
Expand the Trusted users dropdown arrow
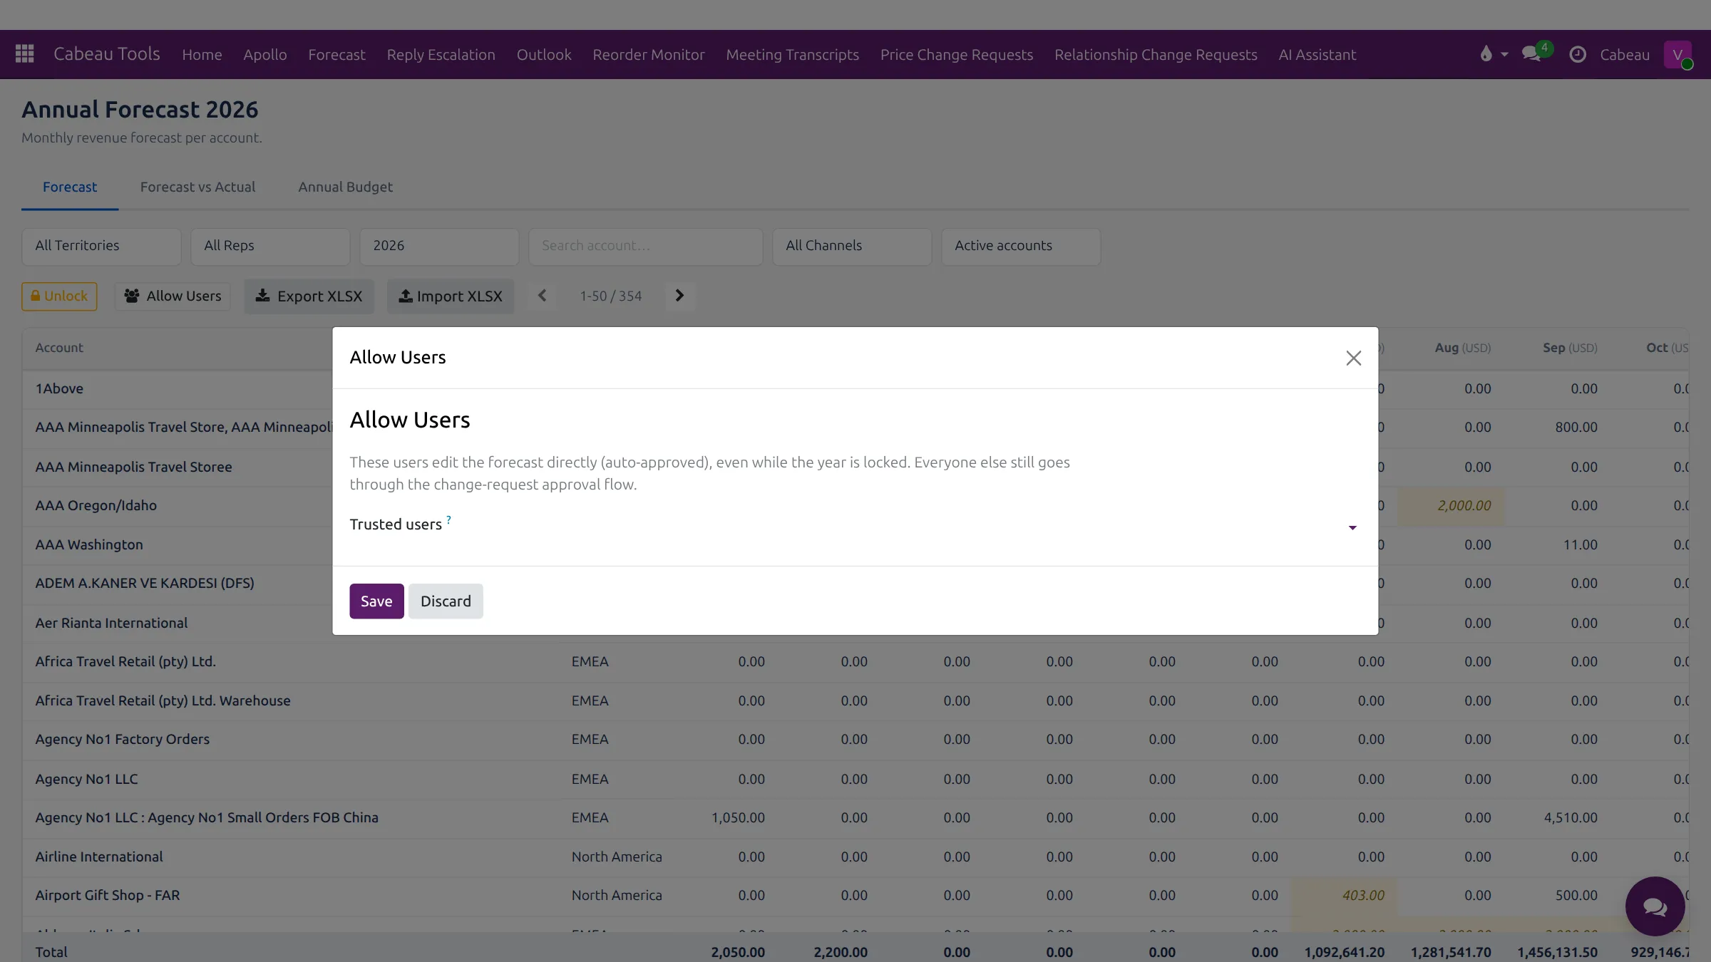point(1352,527)
